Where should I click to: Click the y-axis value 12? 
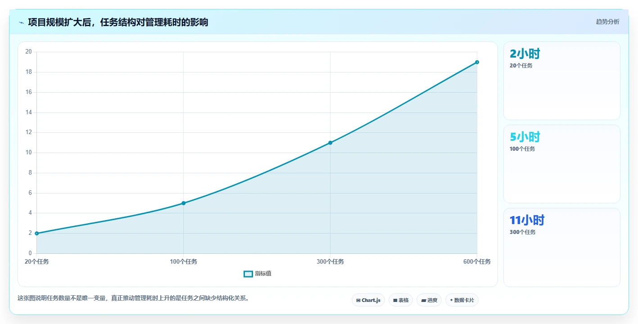(28, 132)
